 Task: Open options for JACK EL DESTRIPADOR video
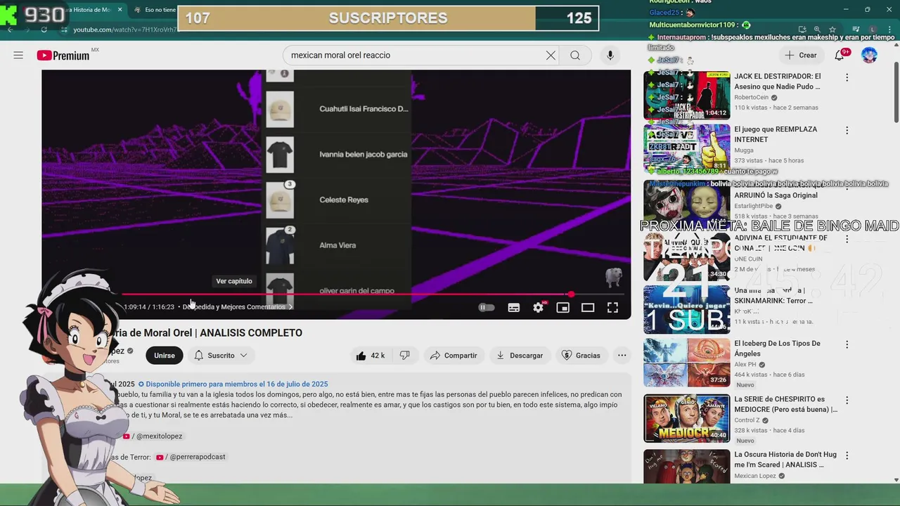click(847, 77)
